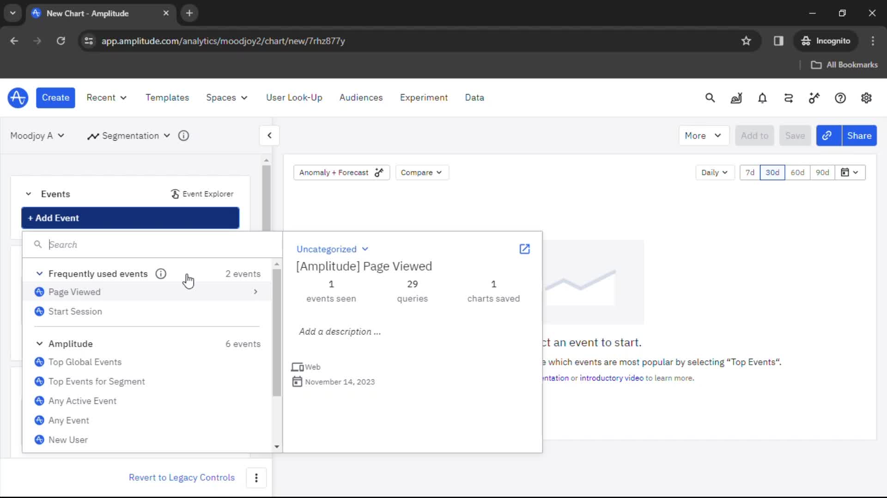The width and height of the screenshot is (887, 498).
Task: Open the More dropdown
Action: [x=704, y=136]
